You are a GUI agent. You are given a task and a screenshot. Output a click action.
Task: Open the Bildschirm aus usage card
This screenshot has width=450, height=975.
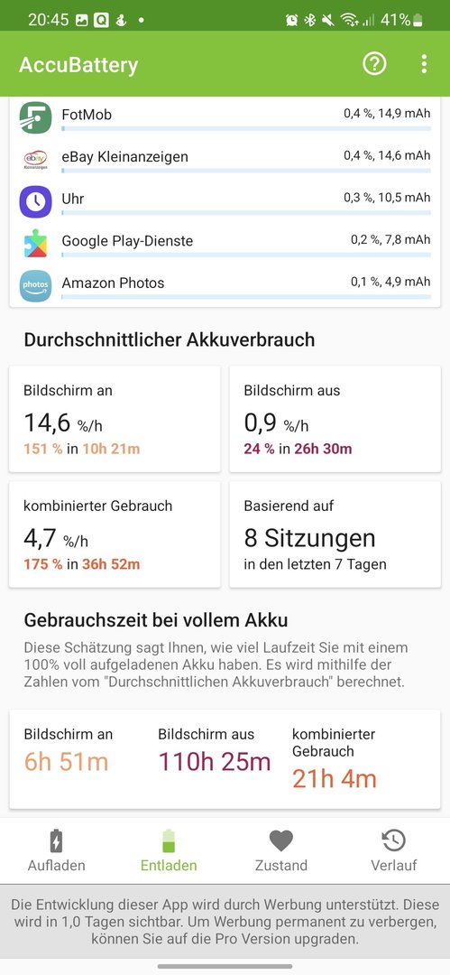point(335,419)
